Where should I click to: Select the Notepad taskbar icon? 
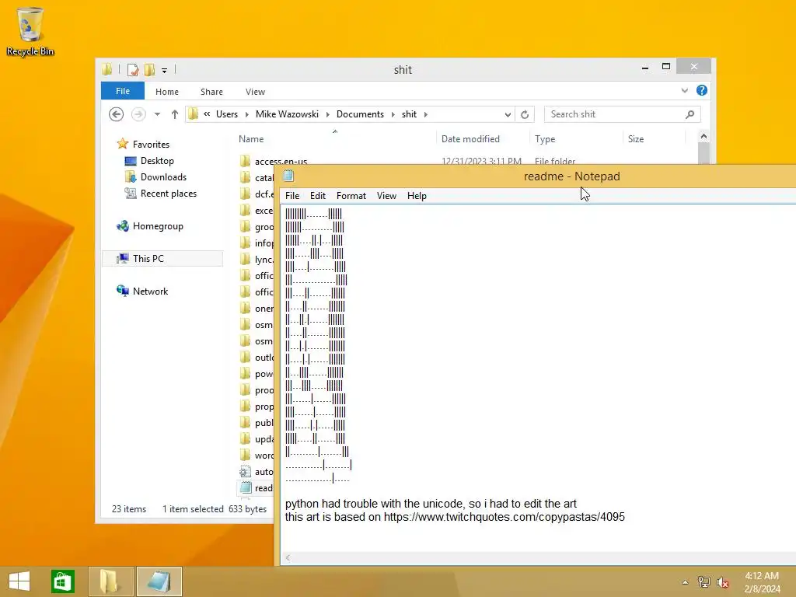pos(159,581)
